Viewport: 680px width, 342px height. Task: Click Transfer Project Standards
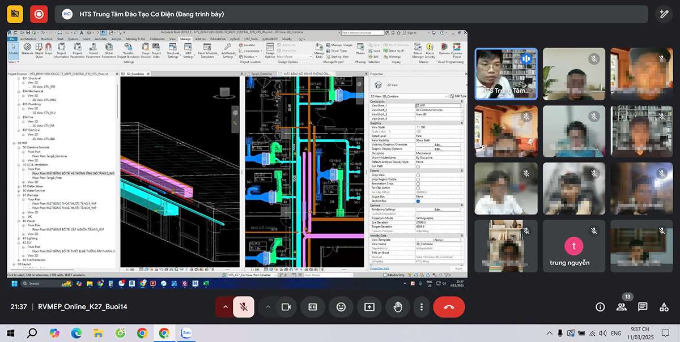pyautogui.click(x=128, y=50)
